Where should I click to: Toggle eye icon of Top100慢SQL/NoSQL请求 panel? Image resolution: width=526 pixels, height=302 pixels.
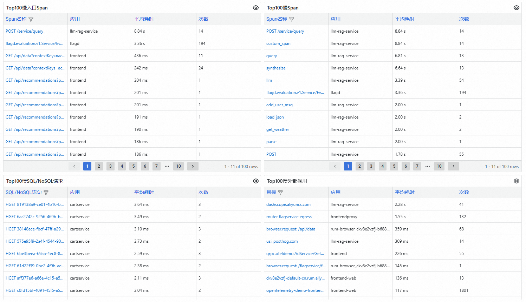[x=256, y=181]
